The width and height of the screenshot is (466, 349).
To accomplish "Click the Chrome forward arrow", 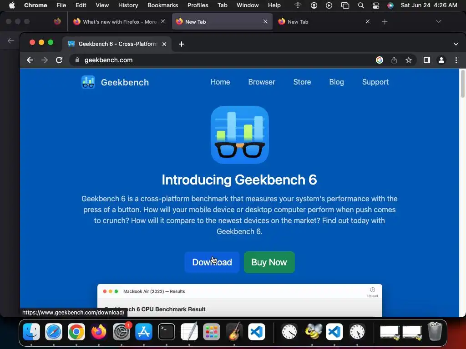I will [x=45, y=60].
